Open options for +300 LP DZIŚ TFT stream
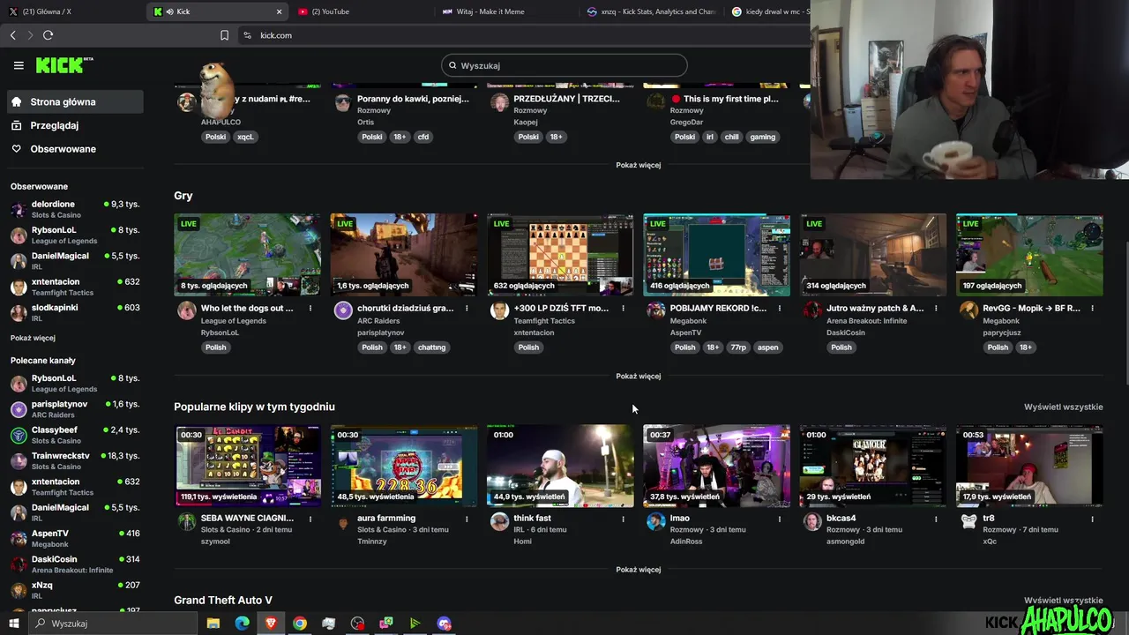1129x635 pixels. [623, 309]
